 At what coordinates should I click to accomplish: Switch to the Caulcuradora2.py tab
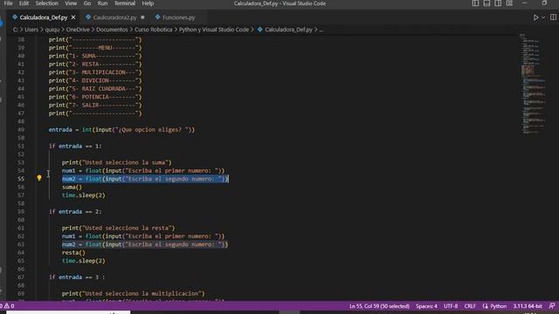(114, 17)
